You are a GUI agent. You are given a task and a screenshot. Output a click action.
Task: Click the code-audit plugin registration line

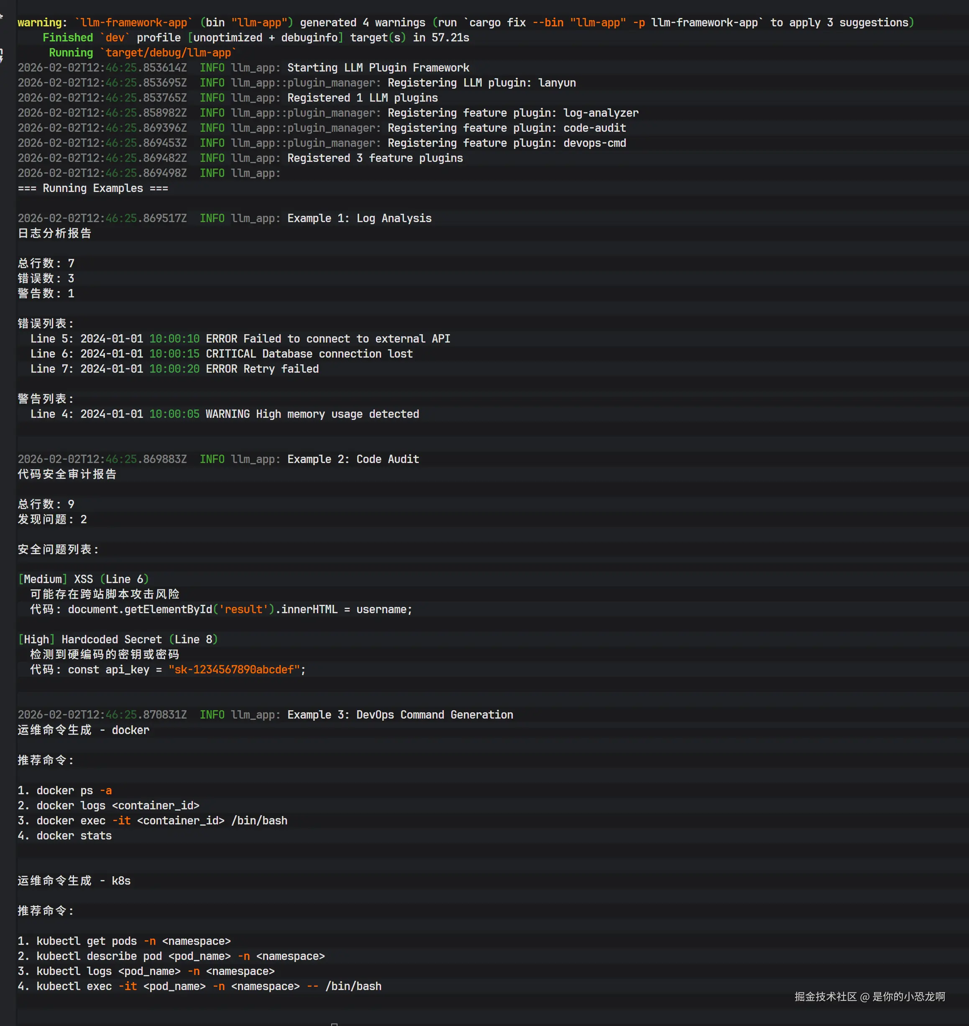point(506,128)
